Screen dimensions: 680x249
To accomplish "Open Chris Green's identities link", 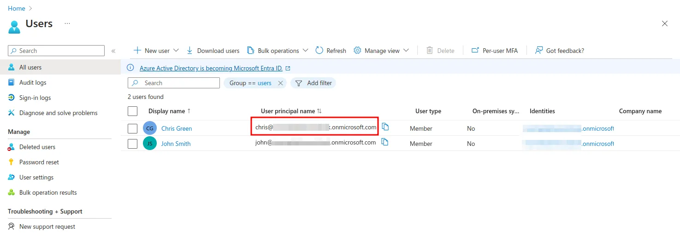I will (568, 128).
